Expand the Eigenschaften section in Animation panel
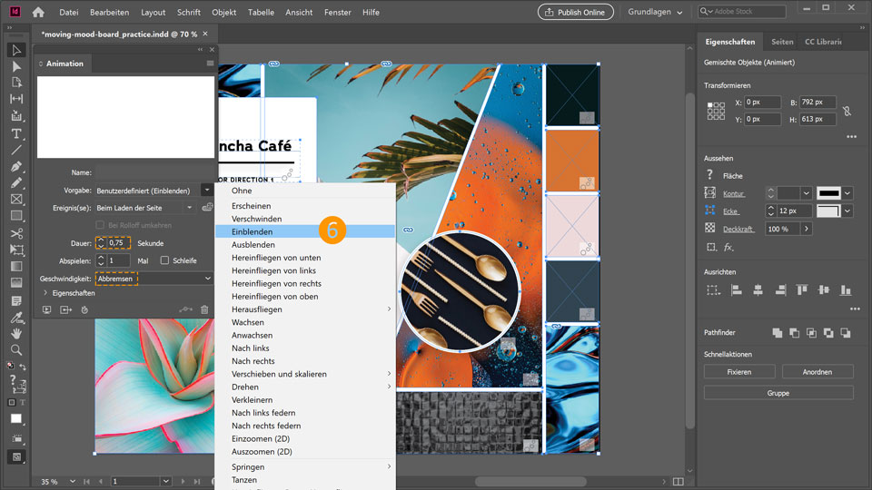This screenshot has width=872, height=490. 46,294
